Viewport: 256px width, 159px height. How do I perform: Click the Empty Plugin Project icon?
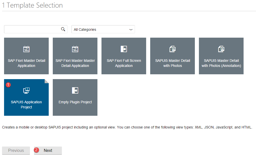click(75, 90)
